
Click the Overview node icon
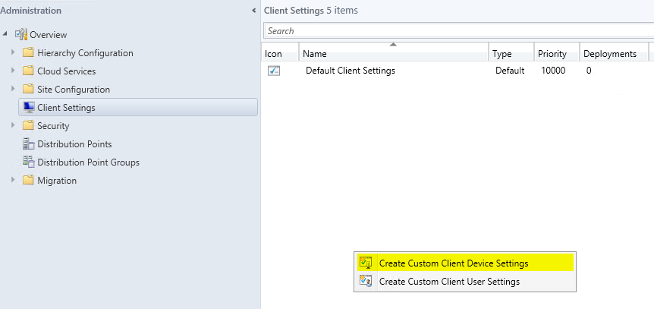pyautogui.click(x=20, y=35)
